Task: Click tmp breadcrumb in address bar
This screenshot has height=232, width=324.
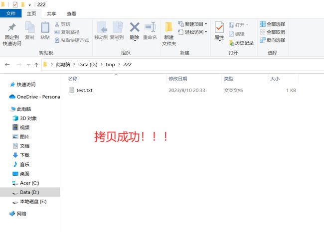Action: pos(110,65)
